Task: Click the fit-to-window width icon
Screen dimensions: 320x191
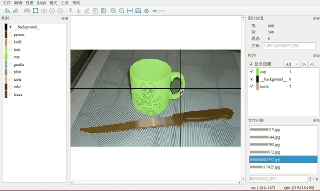Action: coord(130,11)
